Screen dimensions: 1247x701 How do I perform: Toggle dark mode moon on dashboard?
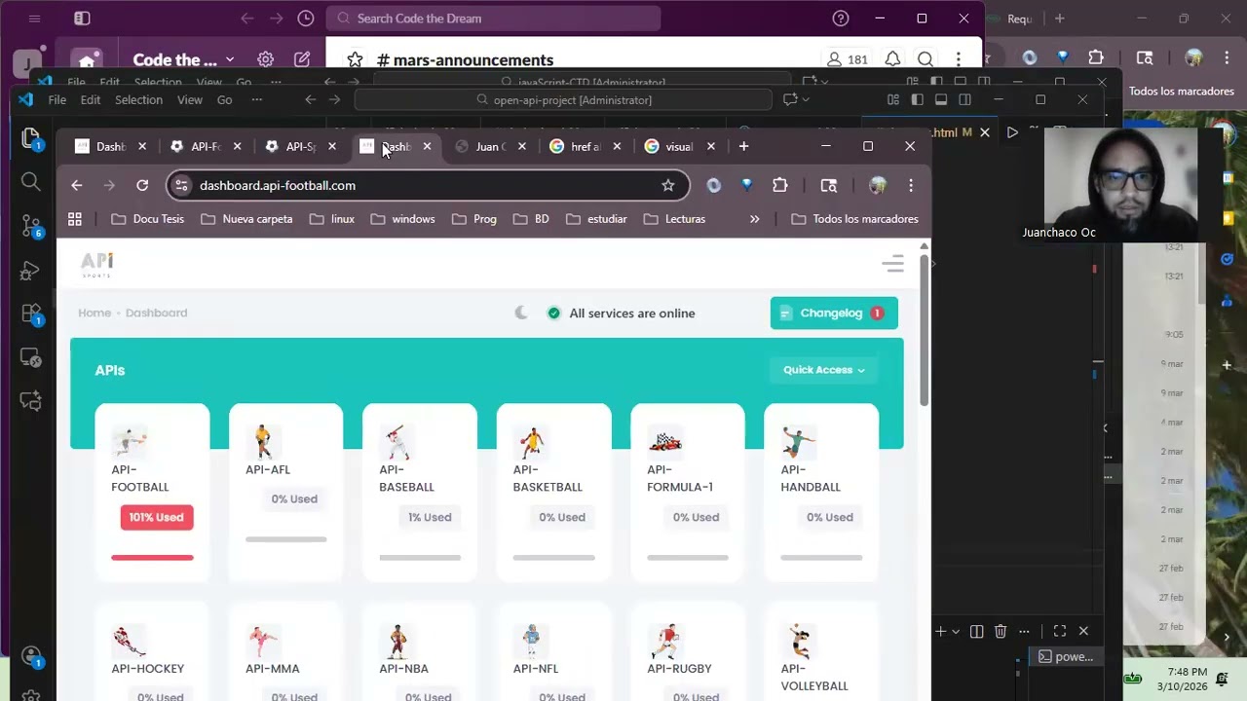[x=521, y=313]
